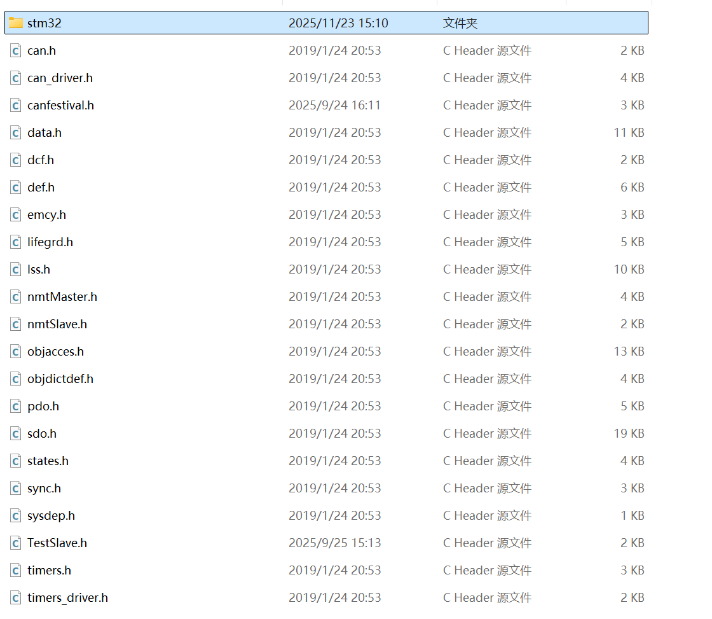Click the can.h file icon

pos(16,50)
